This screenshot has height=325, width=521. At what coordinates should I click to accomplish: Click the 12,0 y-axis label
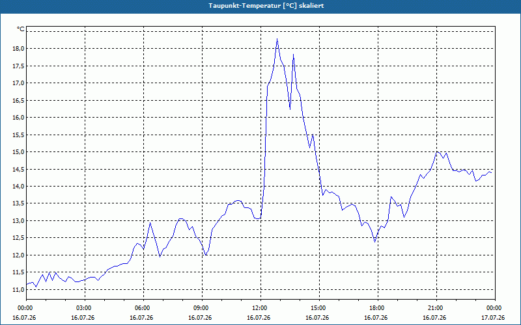(x=18, y=255)
